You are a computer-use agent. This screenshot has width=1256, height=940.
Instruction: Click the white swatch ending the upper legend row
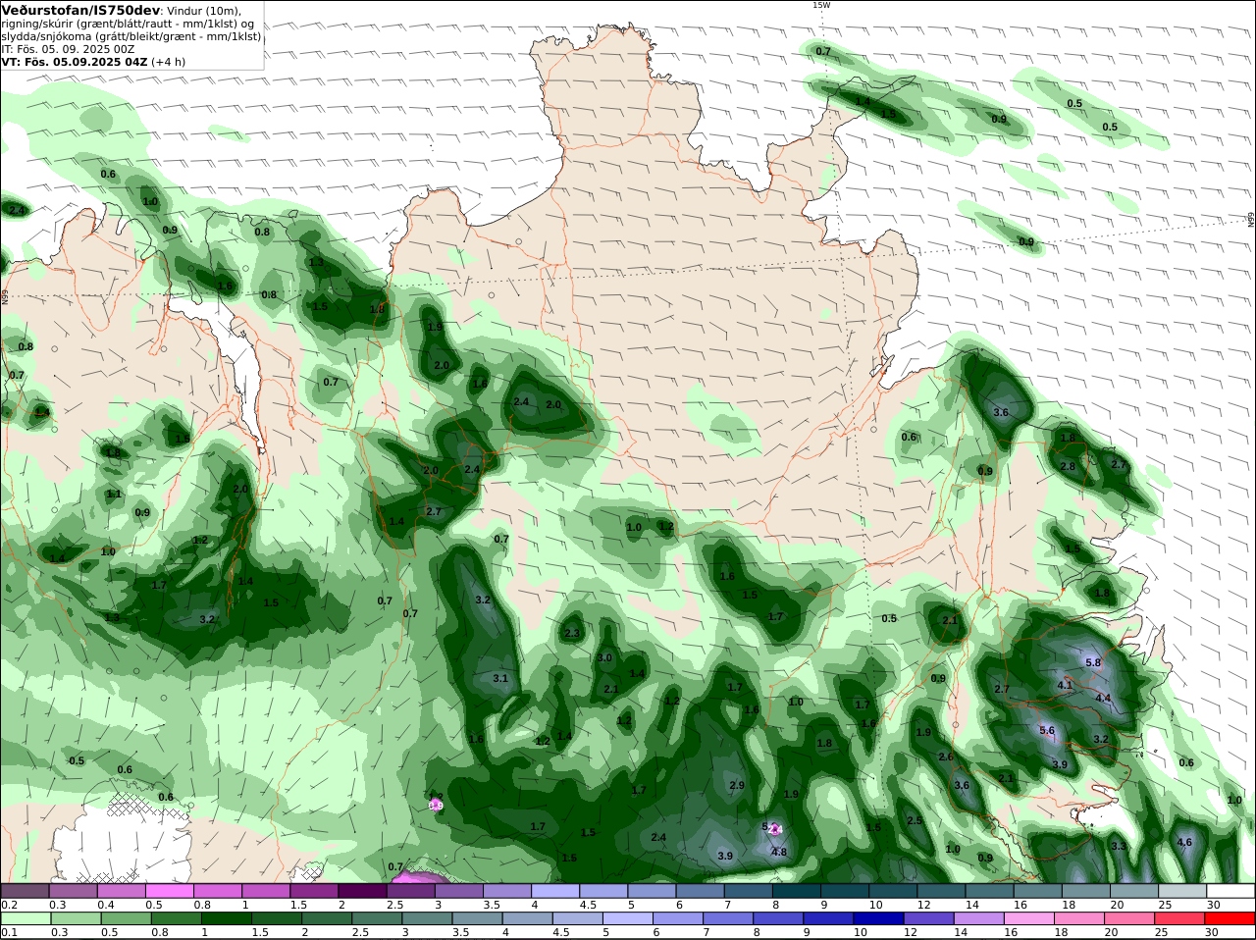point(1230,891)
